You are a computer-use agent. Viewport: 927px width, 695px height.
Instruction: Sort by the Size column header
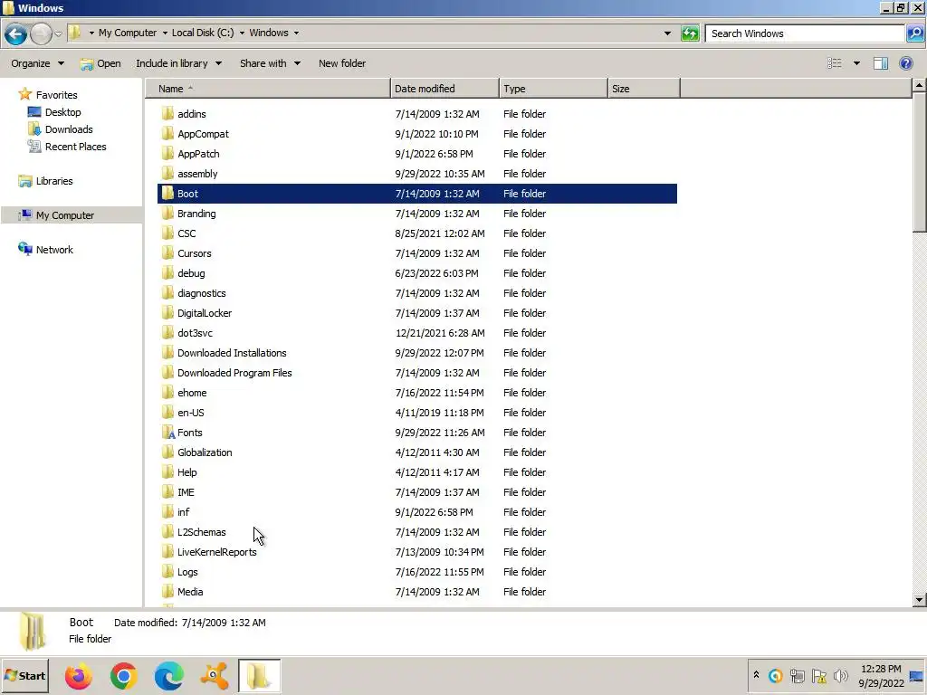(x=644, y=89)
